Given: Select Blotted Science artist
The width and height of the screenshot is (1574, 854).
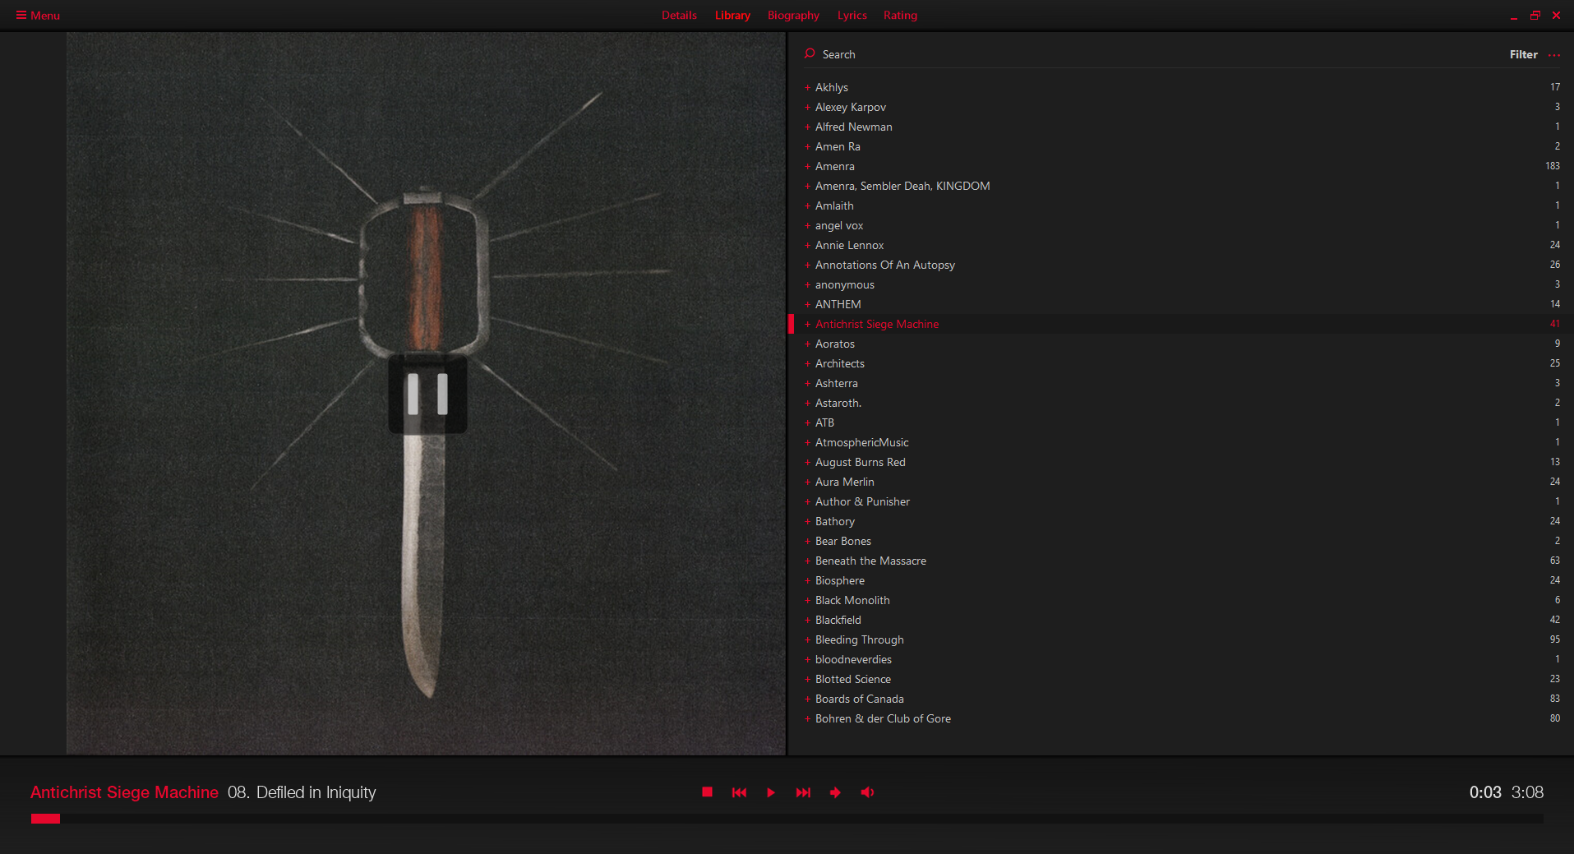Looking at the screenshot, I should click(852, 679).
